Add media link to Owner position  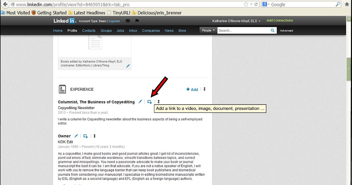click(x=85, y=136)
